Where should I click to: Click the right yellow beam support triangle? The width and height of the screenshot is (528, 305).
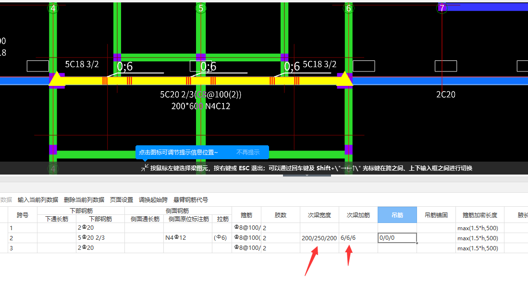click(345, 80)
